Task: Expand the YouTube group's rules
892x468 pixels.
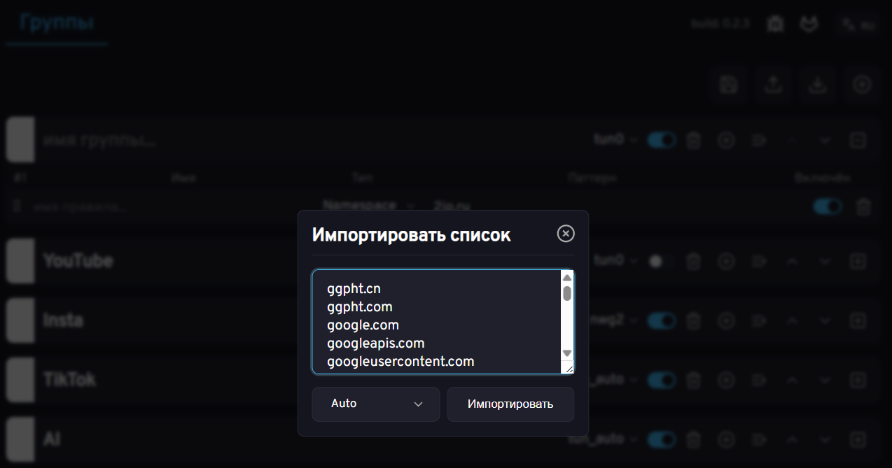Action: 858,262
